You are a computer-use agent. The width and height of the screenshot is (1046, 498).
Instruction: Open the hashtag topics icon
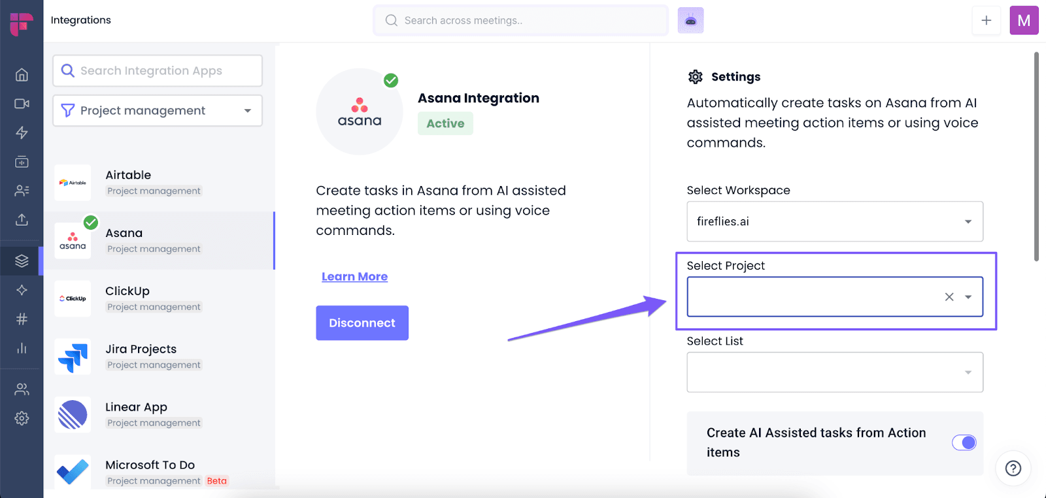(22, 319)
